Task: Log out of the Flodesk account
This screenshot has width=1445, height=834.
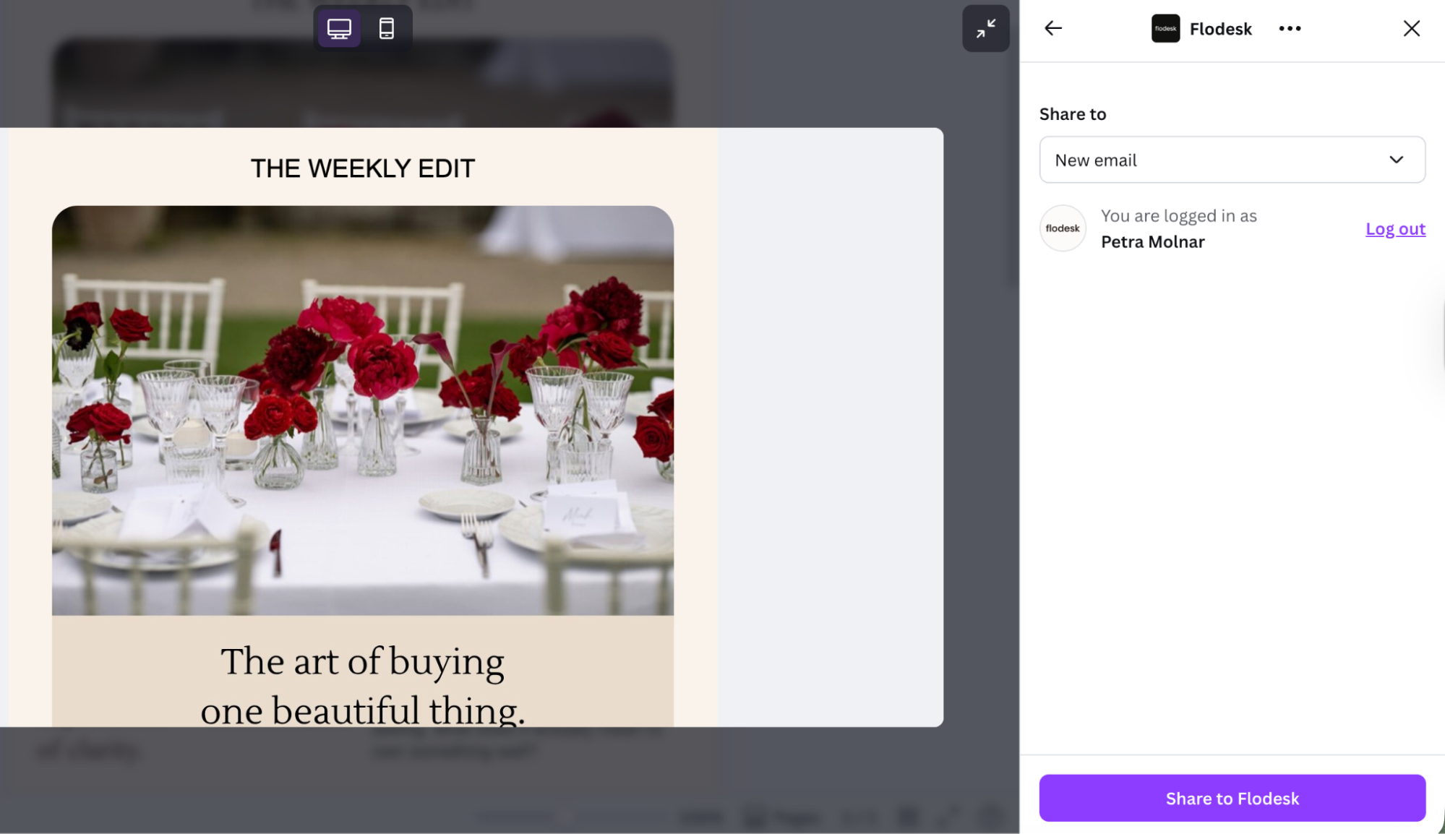Action: click(x=1394, y=229)
